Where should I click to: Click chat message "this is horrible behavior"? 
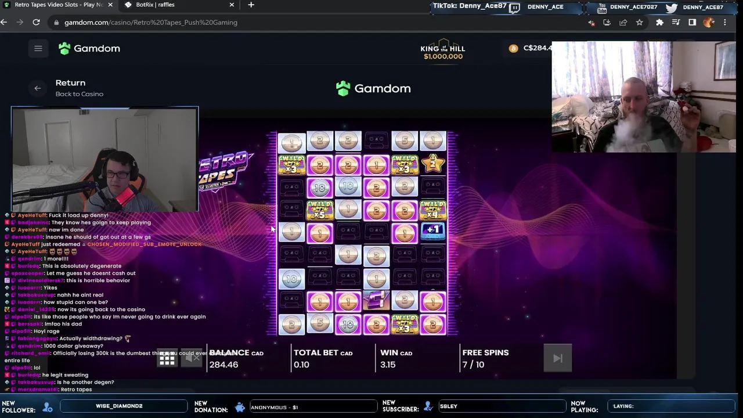[98, 280]
